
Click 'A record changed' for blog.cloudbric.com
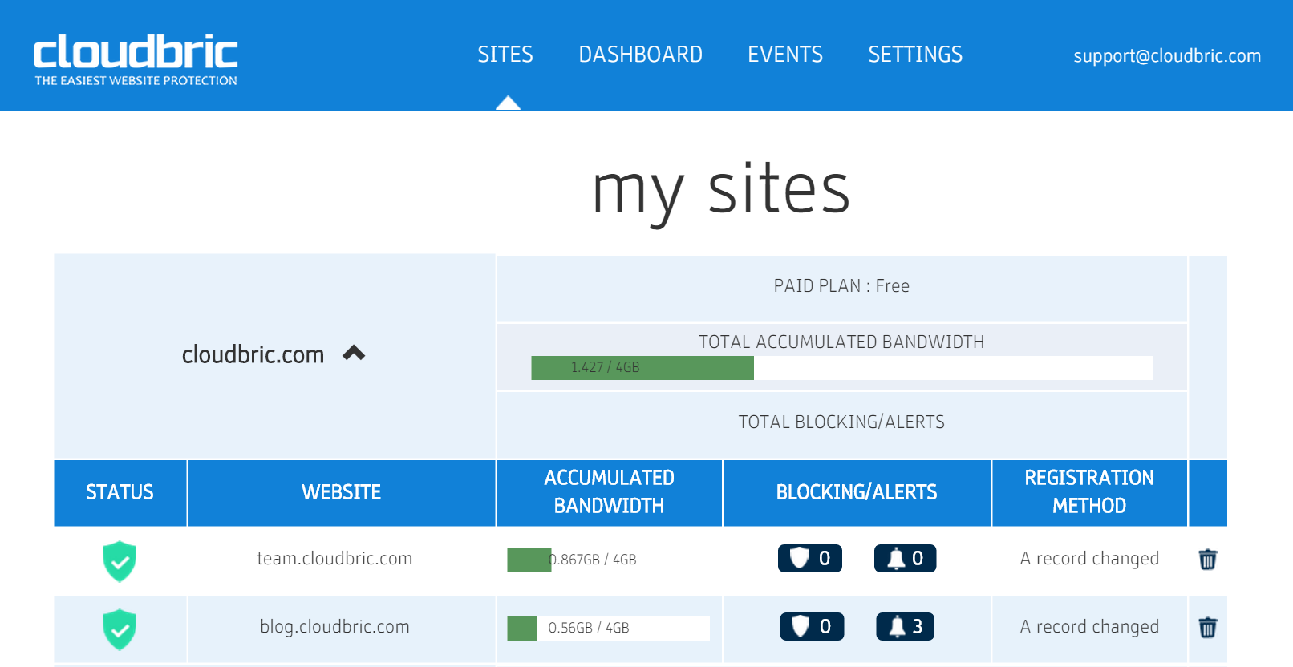(1089, 627)
